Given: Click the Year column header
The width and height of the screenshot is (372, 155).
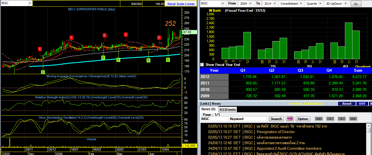Looking at the screenshot, I should coord(214,70).
